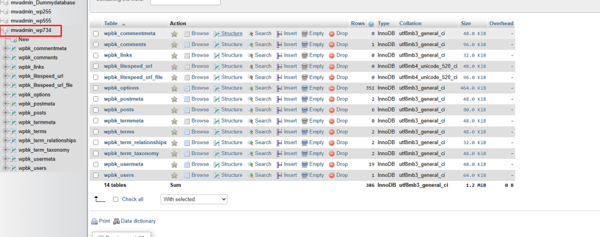Click red Drop icon for wpbk_links
600x237 pixels.
[332, 55]
